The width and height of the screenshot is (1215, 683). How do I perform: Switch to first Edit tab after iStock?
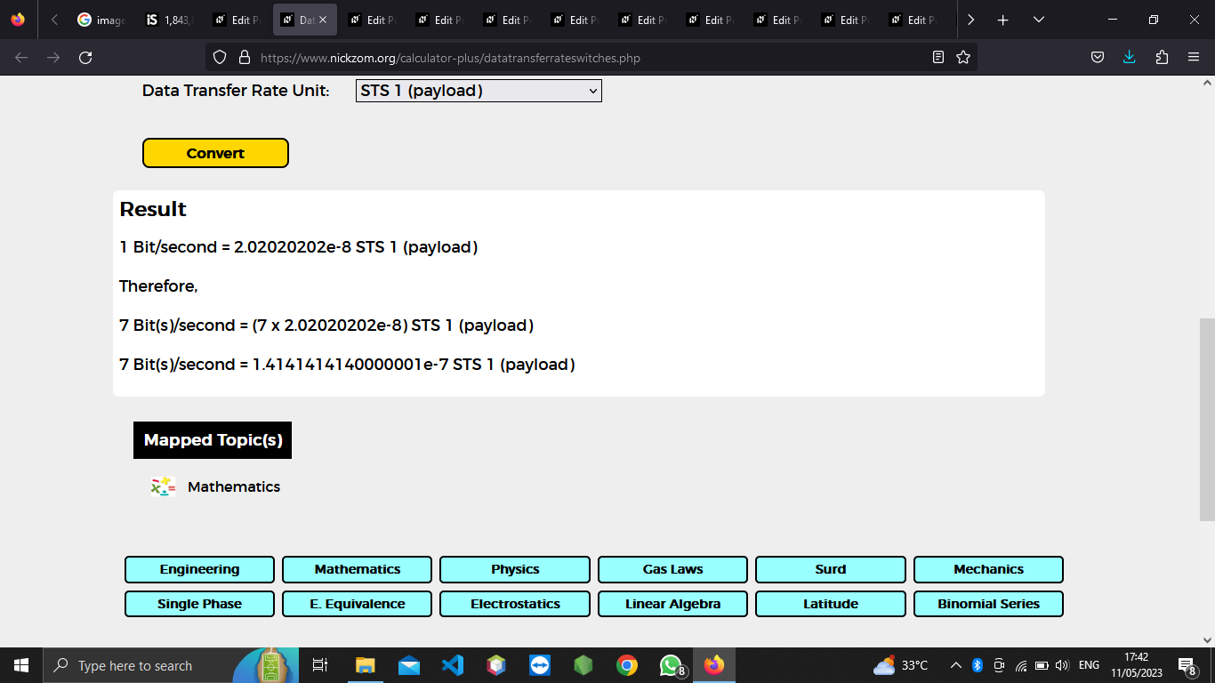click(237, 20)
